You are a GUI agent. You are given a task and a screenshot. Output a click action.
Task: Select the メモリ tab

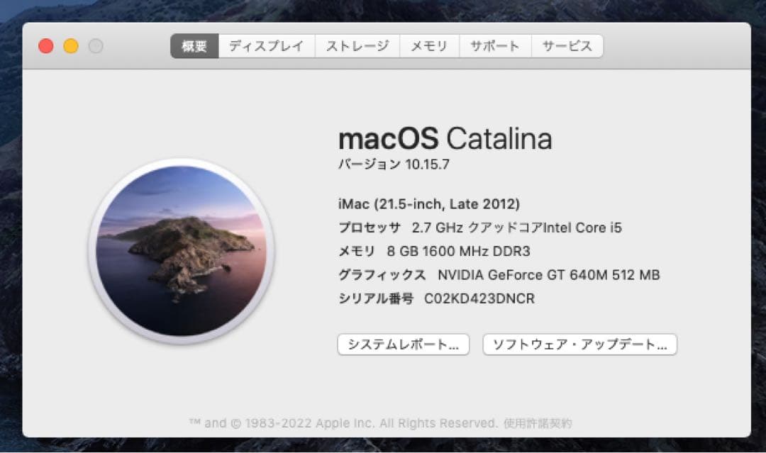[429, 45]
